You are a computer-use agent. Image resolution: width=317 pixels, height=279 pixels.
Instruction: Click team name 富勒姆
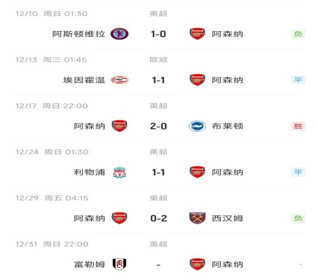(89, 264)
